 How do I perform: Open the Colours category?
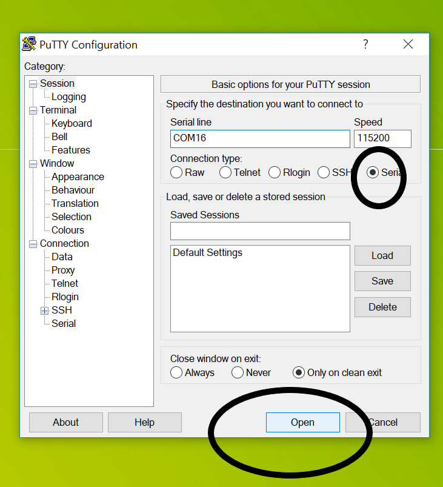pos(68,230)
